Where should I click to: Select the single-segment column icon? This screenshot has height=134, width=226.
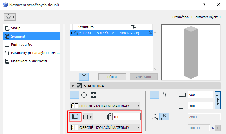click(75, 77)
